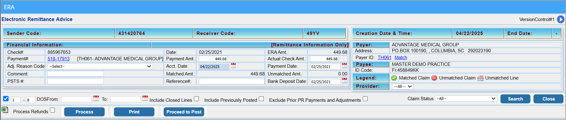The width and height of the screenshot is (566, 120).
Task: Click the Remittance Information Only label
Action: (x=310, y=45)
